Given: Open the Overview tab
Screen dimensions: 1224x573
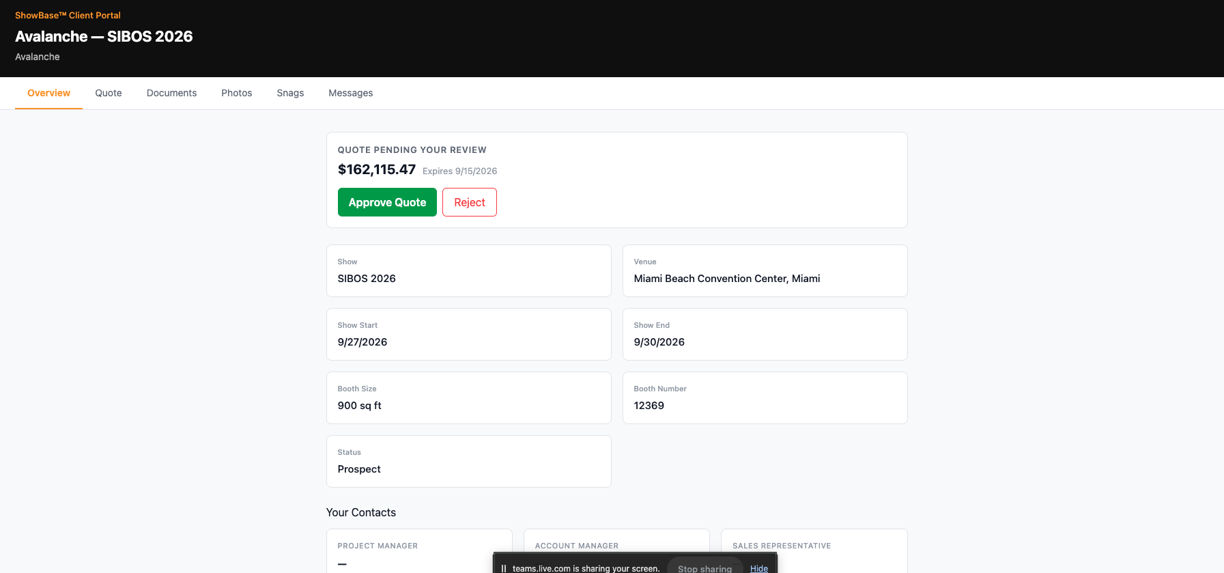Looking at the screenshot, I should pyautogui.click(x=48, y=93).
